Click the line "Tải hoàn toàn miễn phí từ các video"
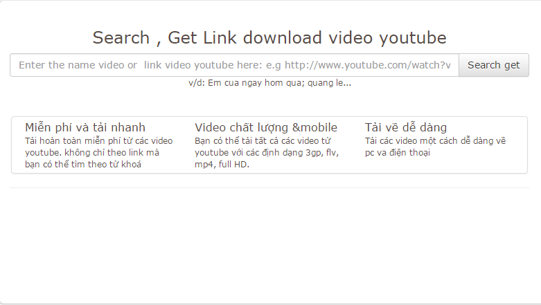 pyautogui.click(x=98, y=141)
